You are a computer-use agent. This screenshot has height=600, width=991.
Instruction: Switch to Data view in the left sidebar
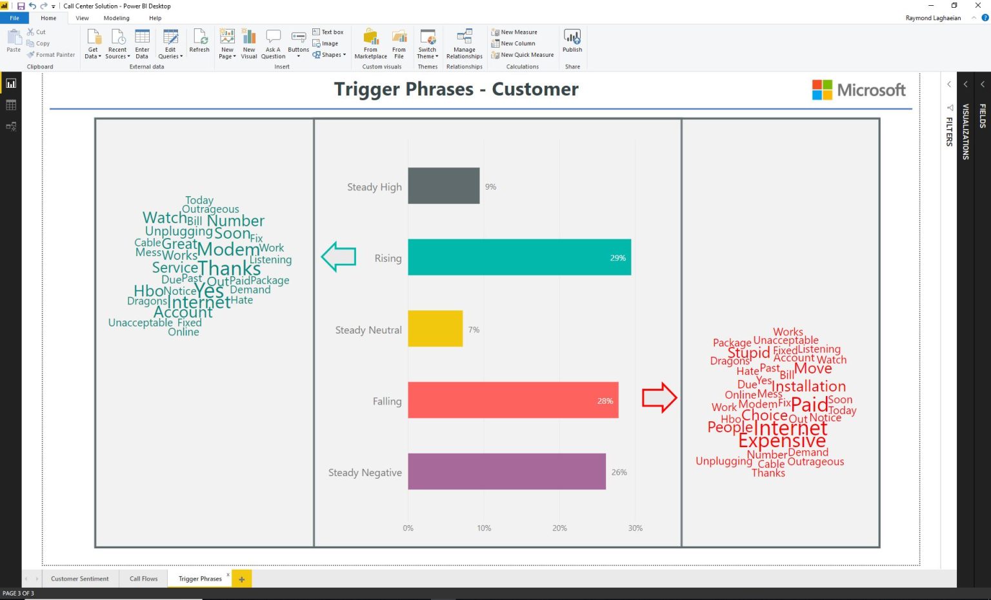[10, 105]
